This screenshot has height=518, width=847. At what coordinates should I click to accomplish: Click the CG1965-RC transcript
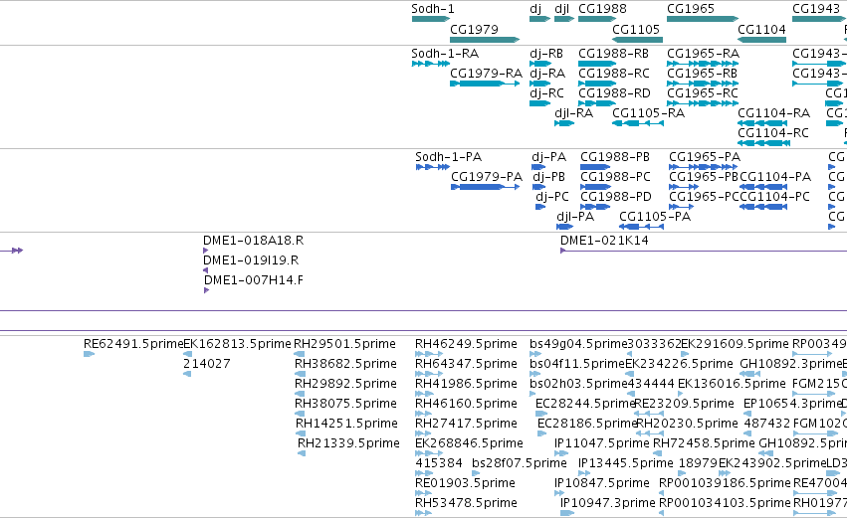pos(703,103)
